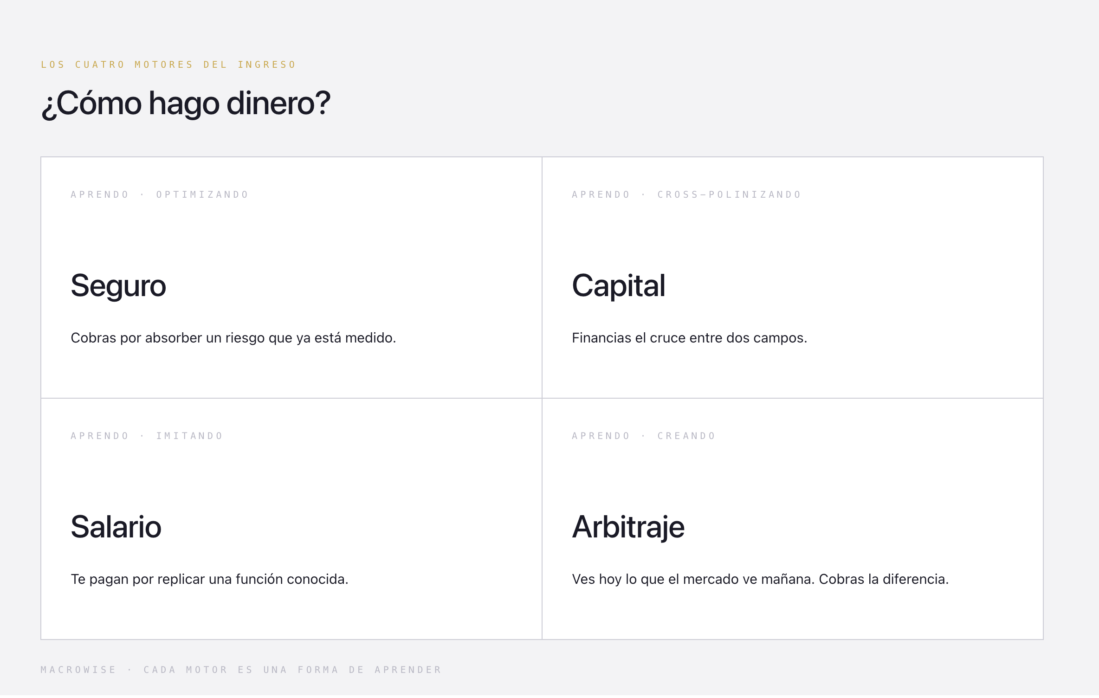Viewport: 1099px width, 698px height.
Task: Select the Salario card title
Action: 116,527
